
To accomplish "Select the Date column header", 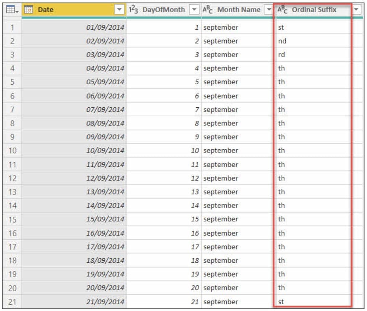I will (x=74, y=10).
